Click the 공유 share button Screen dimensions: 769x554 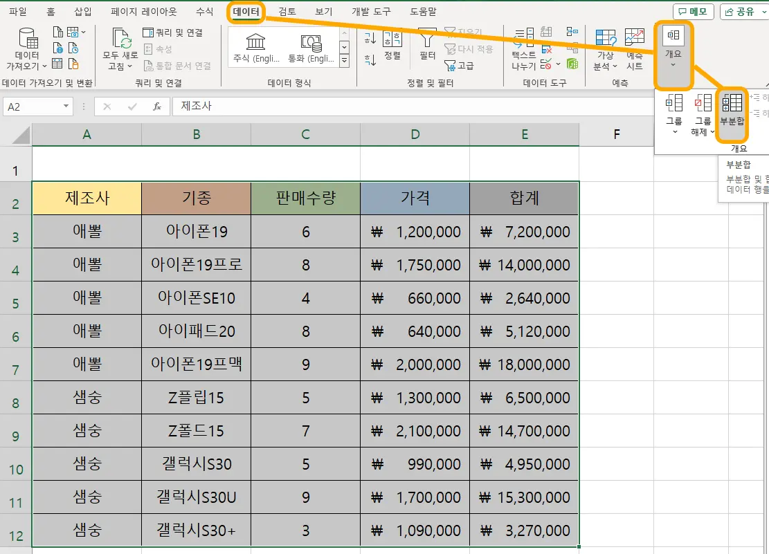pos(741,12)
